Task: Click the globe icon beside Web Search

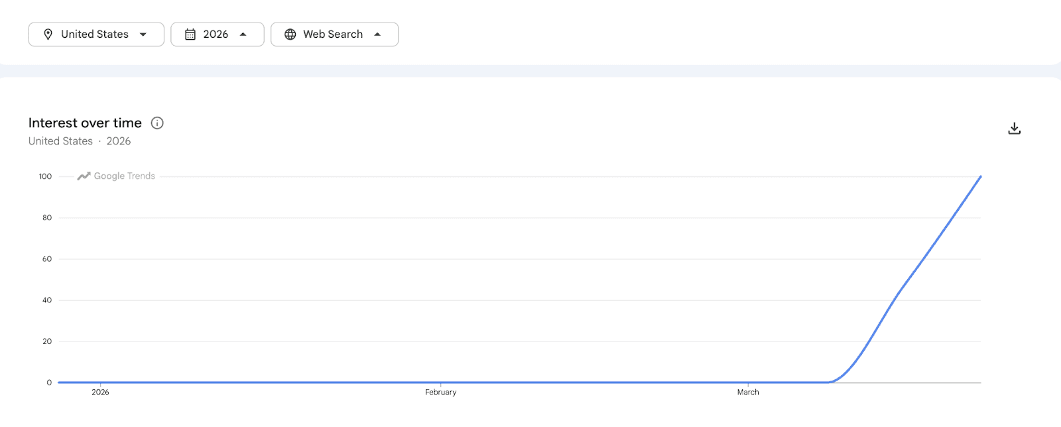Action: click(x=290, y=34)
